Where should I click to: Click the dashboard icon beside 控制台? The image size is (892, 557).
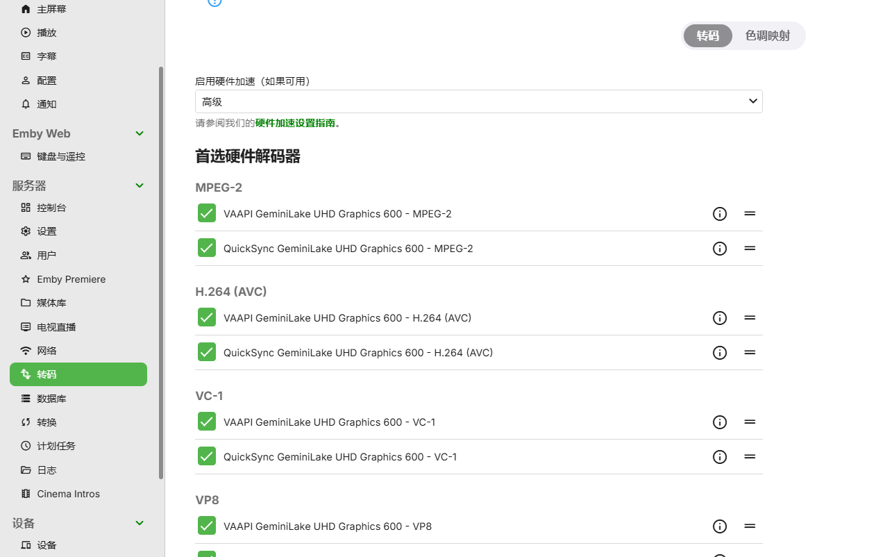point(26,208)
